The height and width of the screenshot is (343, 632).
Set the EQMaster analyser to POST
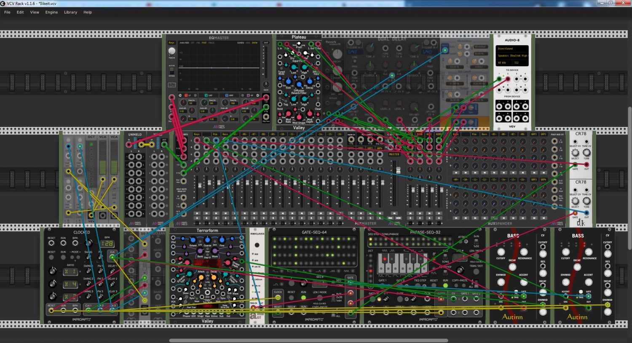(204, 43)
